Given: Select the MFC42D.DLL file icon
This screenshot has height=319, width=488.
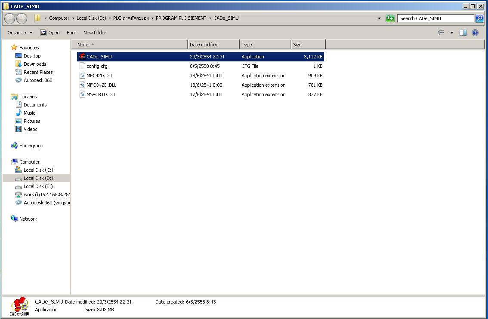Looking at the screenshot, I should click(x=82, y=75).
